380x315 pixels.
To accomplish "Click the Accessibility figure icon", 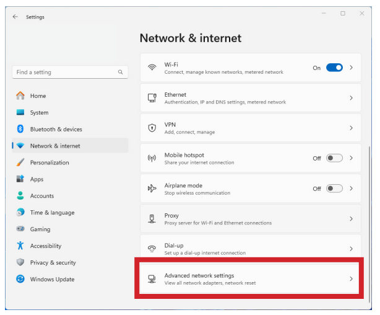I will pos(20,246).
